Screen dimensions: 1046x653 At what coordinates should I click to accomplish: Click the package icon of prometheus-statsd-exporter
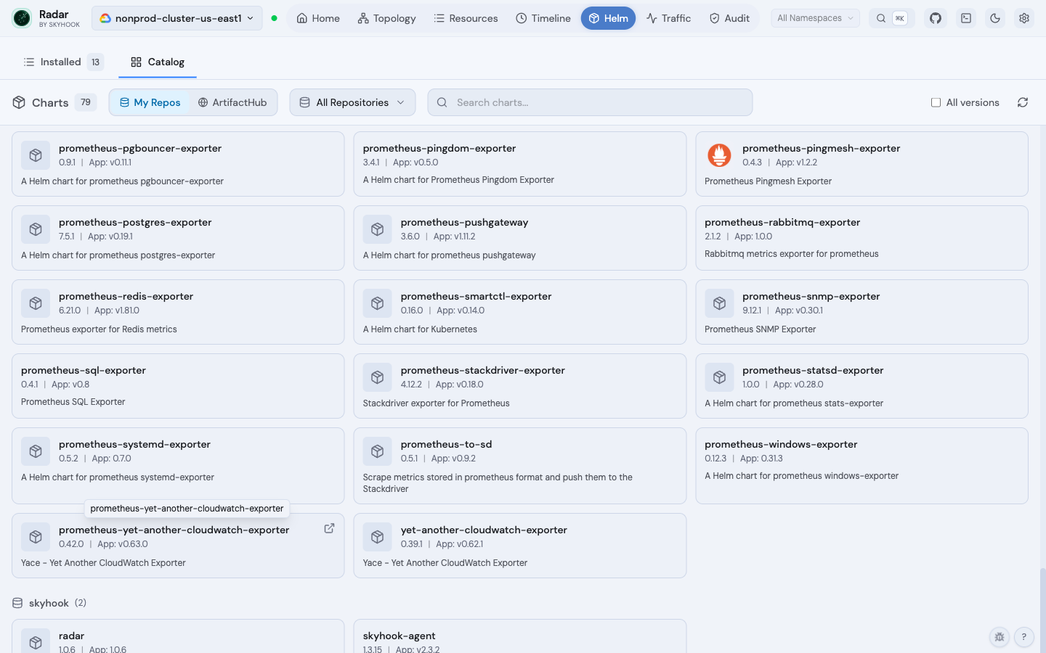719,377
